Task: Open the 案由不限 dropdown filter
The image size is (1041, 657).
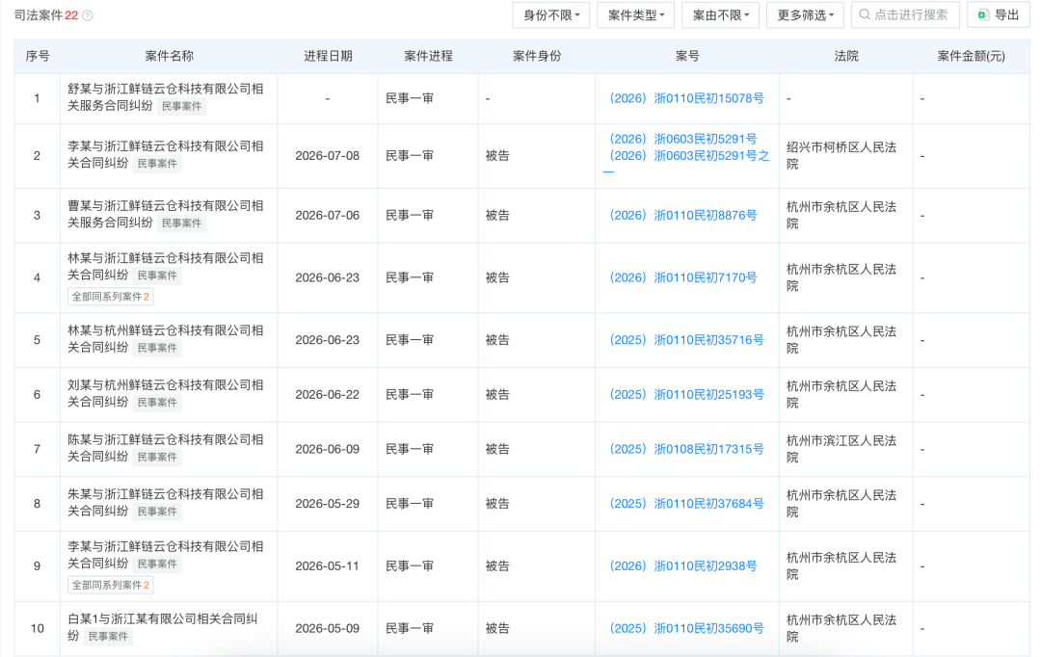Action: point(720,14)
